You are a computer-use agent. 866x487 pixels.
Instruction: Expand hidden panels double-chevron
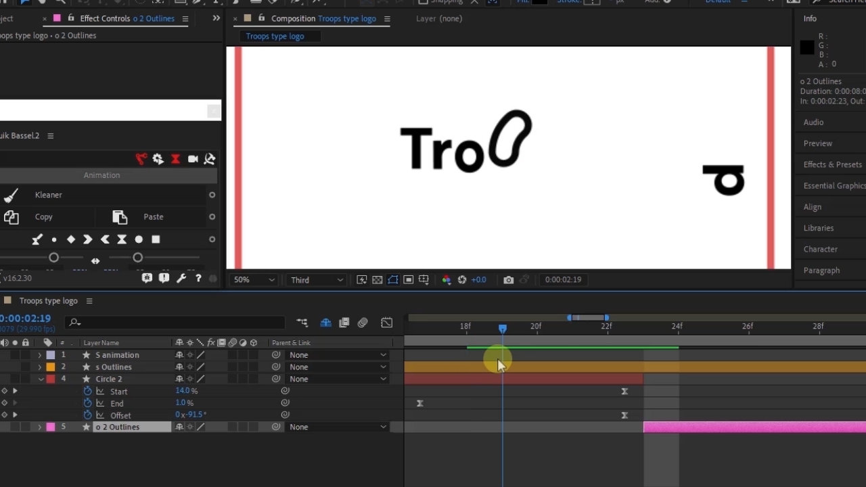216,19
